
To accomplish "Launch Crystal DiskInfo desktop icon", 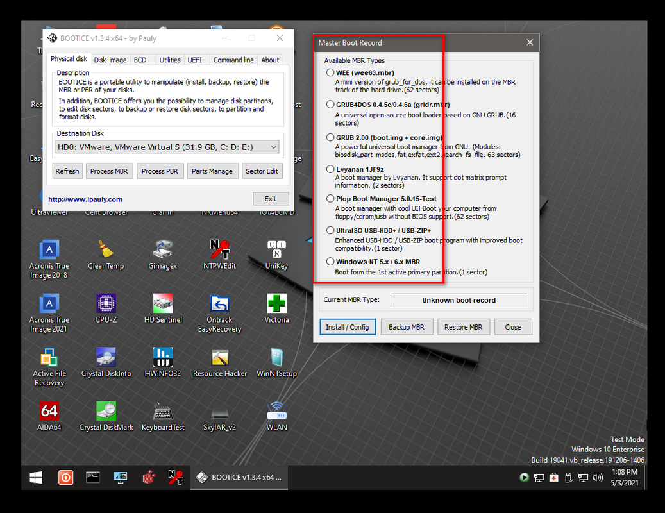I will point(106,362).
